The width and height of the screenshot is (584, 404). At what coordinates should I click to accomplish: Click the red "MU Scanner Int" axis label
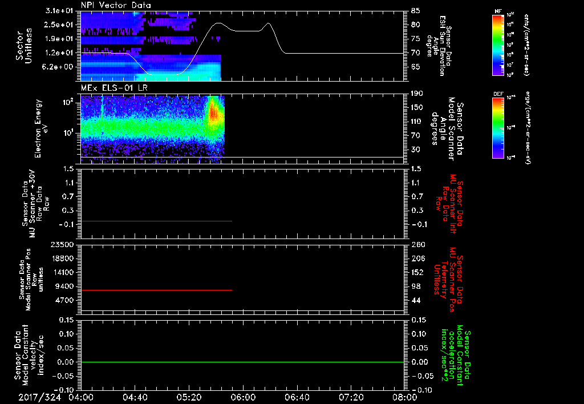tap(450, 204)
